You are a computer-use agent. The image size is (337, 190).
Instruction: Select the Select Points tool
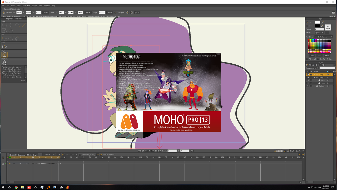click(x=4, y=25)
